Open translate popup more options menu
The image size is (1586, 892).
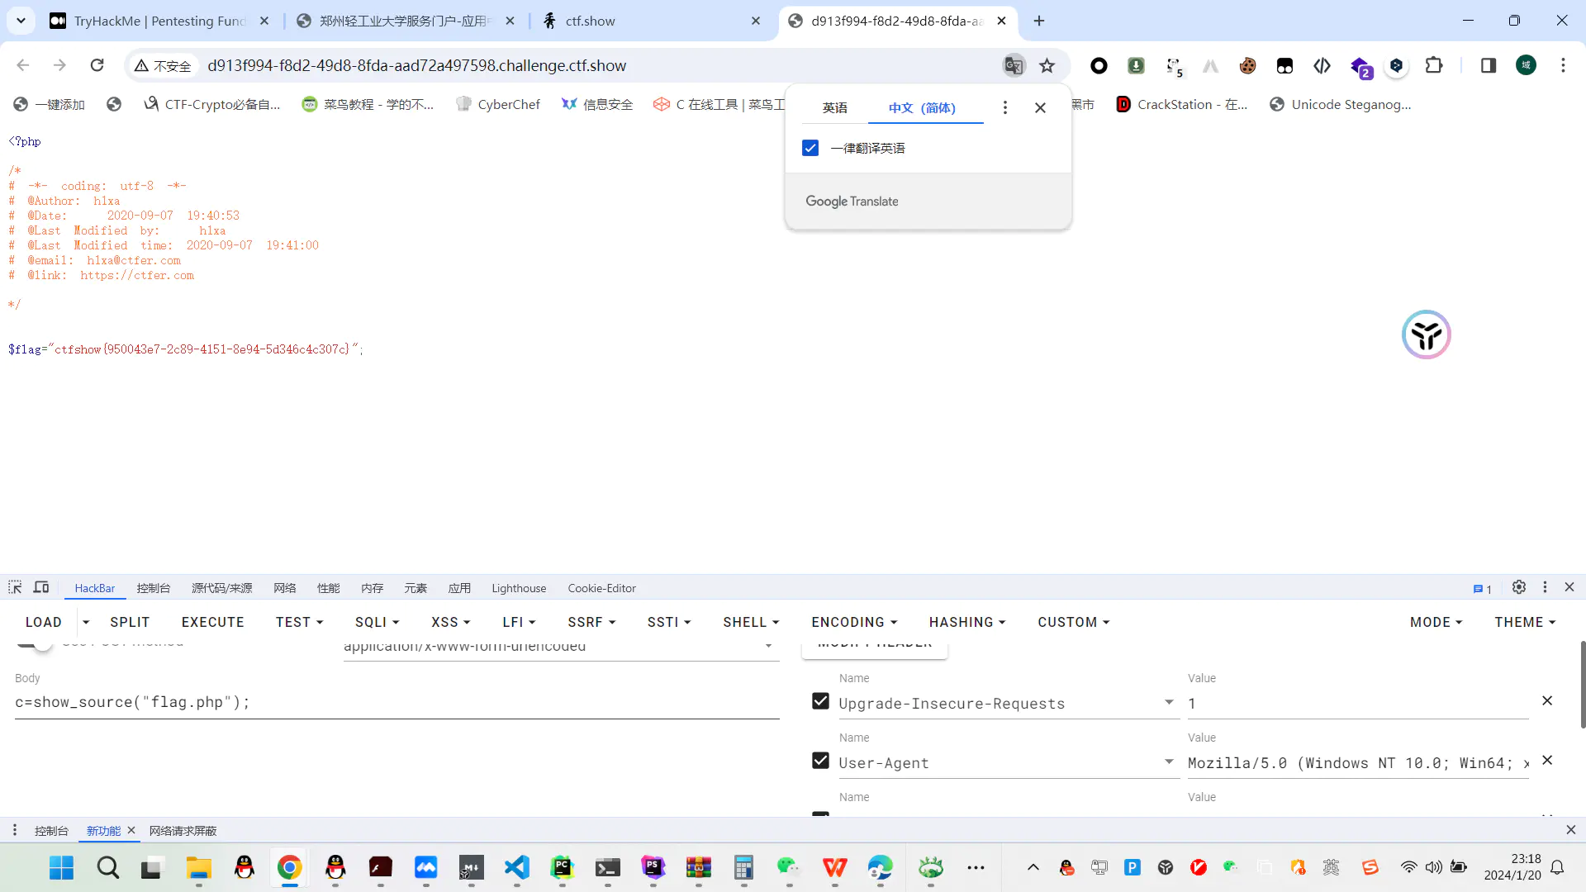pos(1004,107)
